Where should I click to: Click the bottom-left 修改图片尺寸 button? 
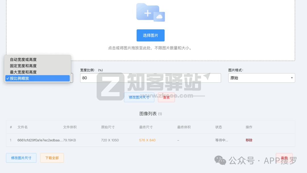point(21,158)
